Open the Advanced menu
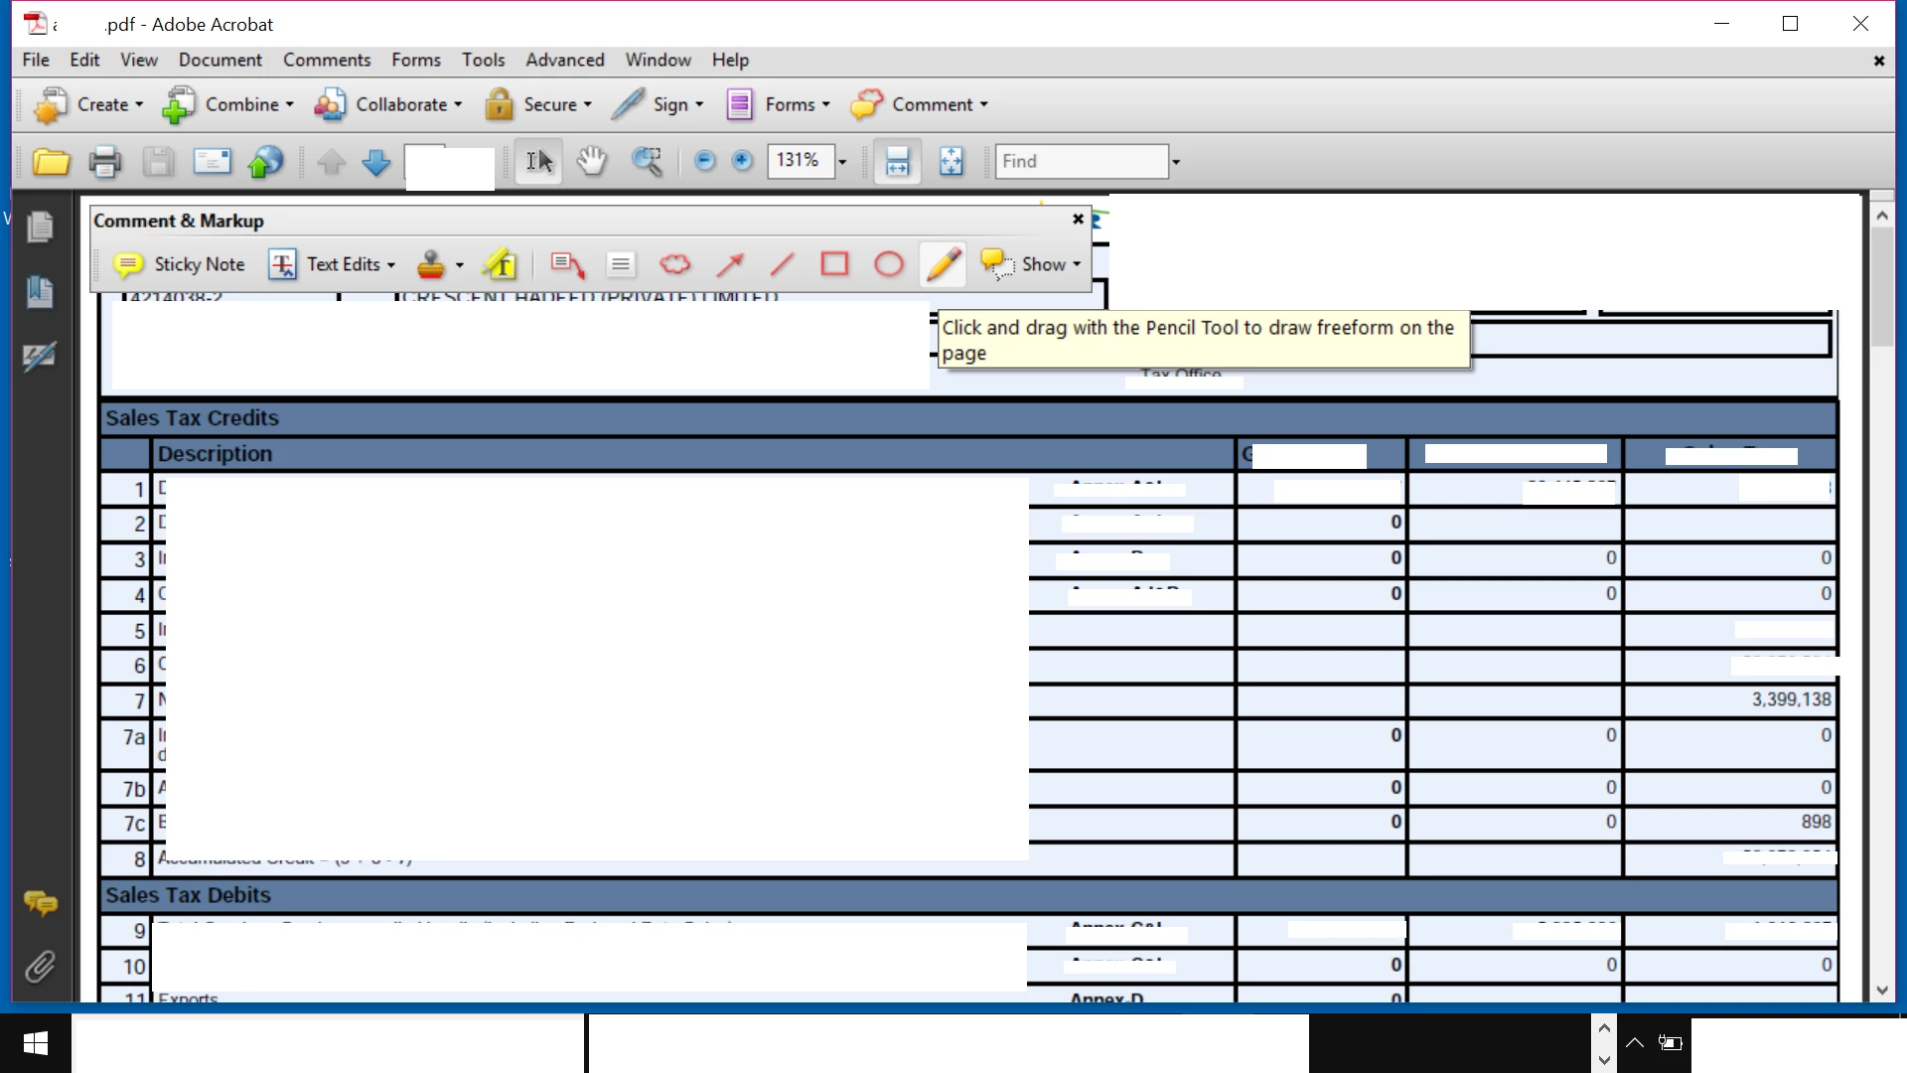This screenshot has height=1073, width=1907. (564, 60)
